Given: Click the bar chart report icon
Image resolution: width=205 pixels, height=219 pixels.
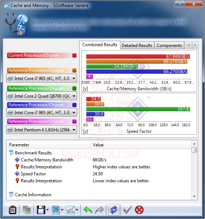Looking at the screenshot, I should point(56,209).
